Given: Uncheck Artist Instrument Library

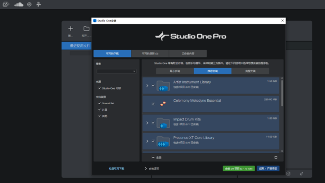Looking at the screenshot, I should point(153,85).
